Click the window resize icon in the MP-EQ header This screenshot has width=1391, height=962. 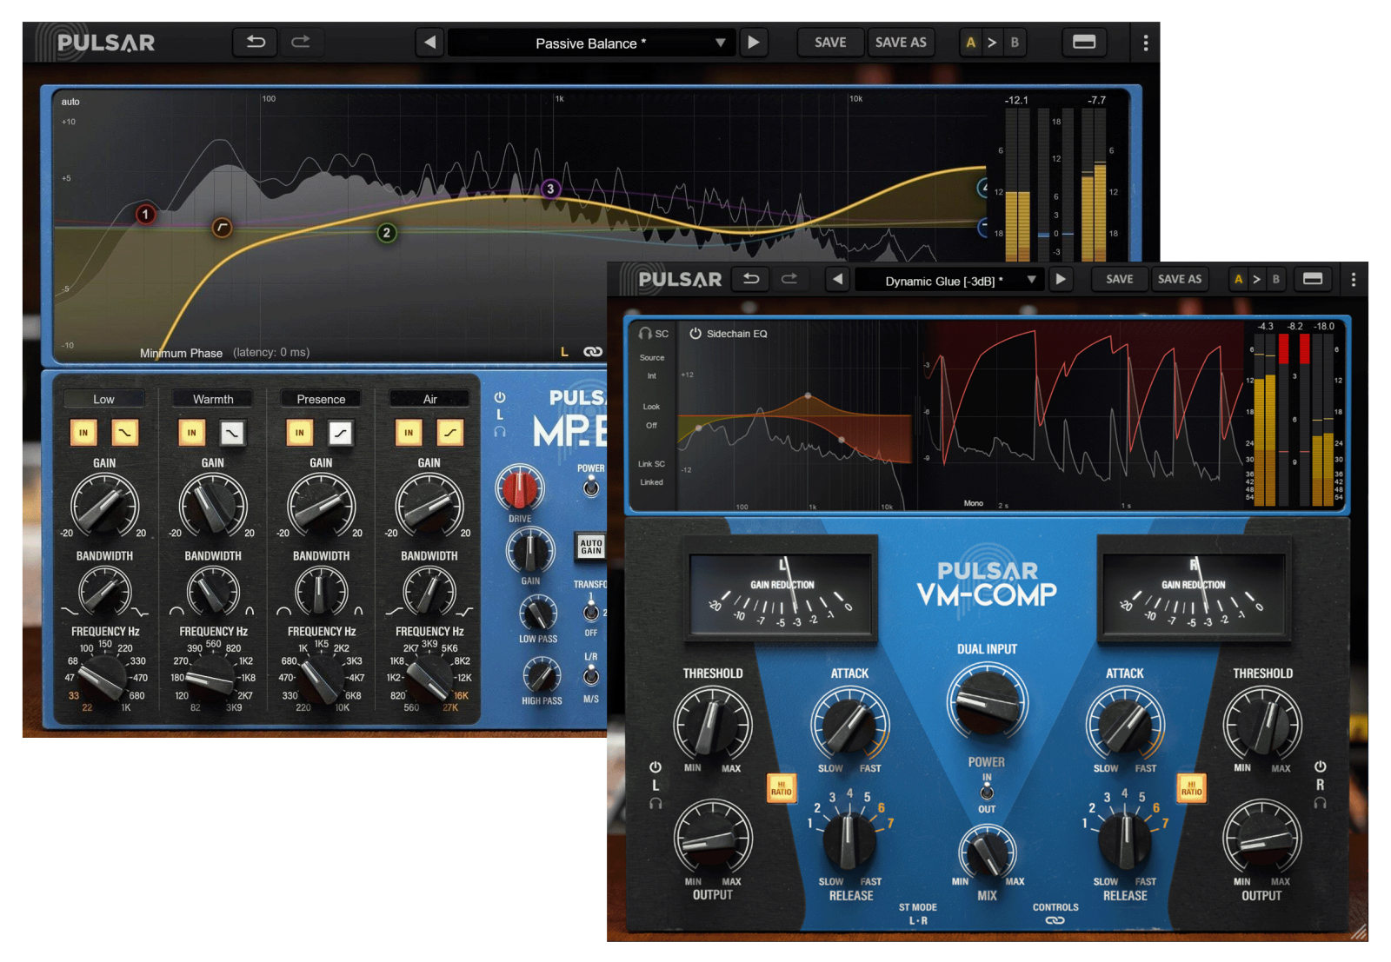1084,42
